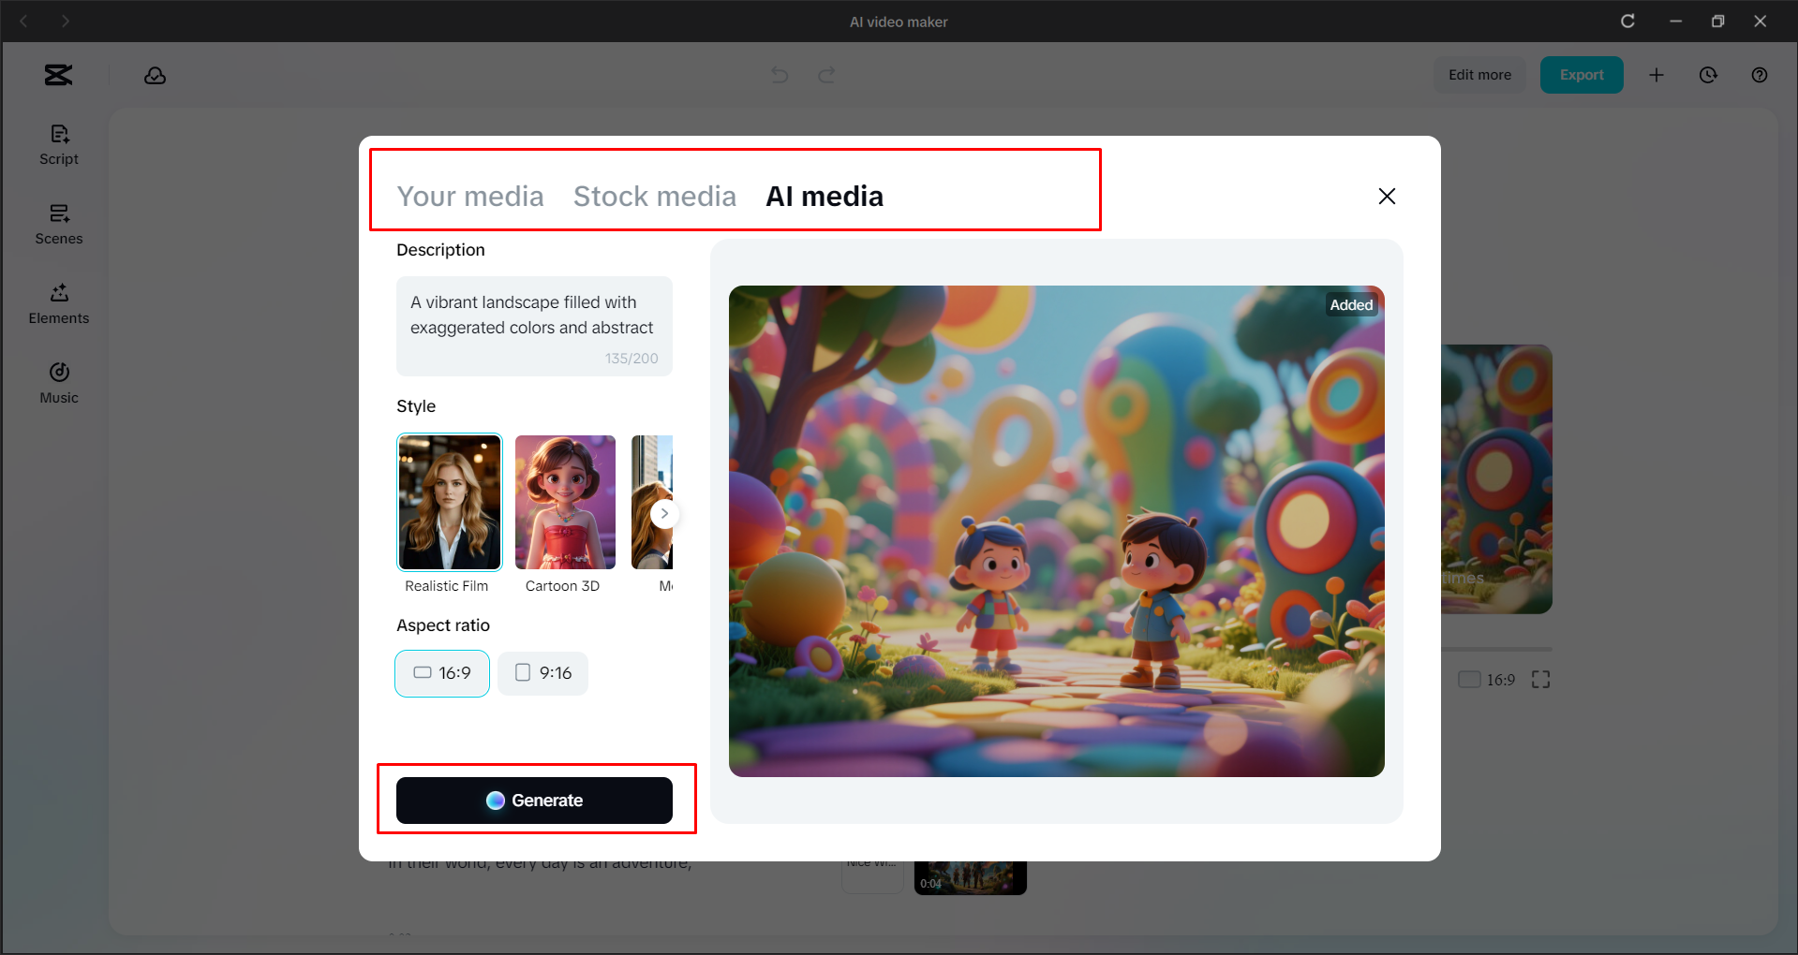Viewport: 1798px width, 955px height.
Task: Click the add new project plus icon
Action: [1657, 75]
